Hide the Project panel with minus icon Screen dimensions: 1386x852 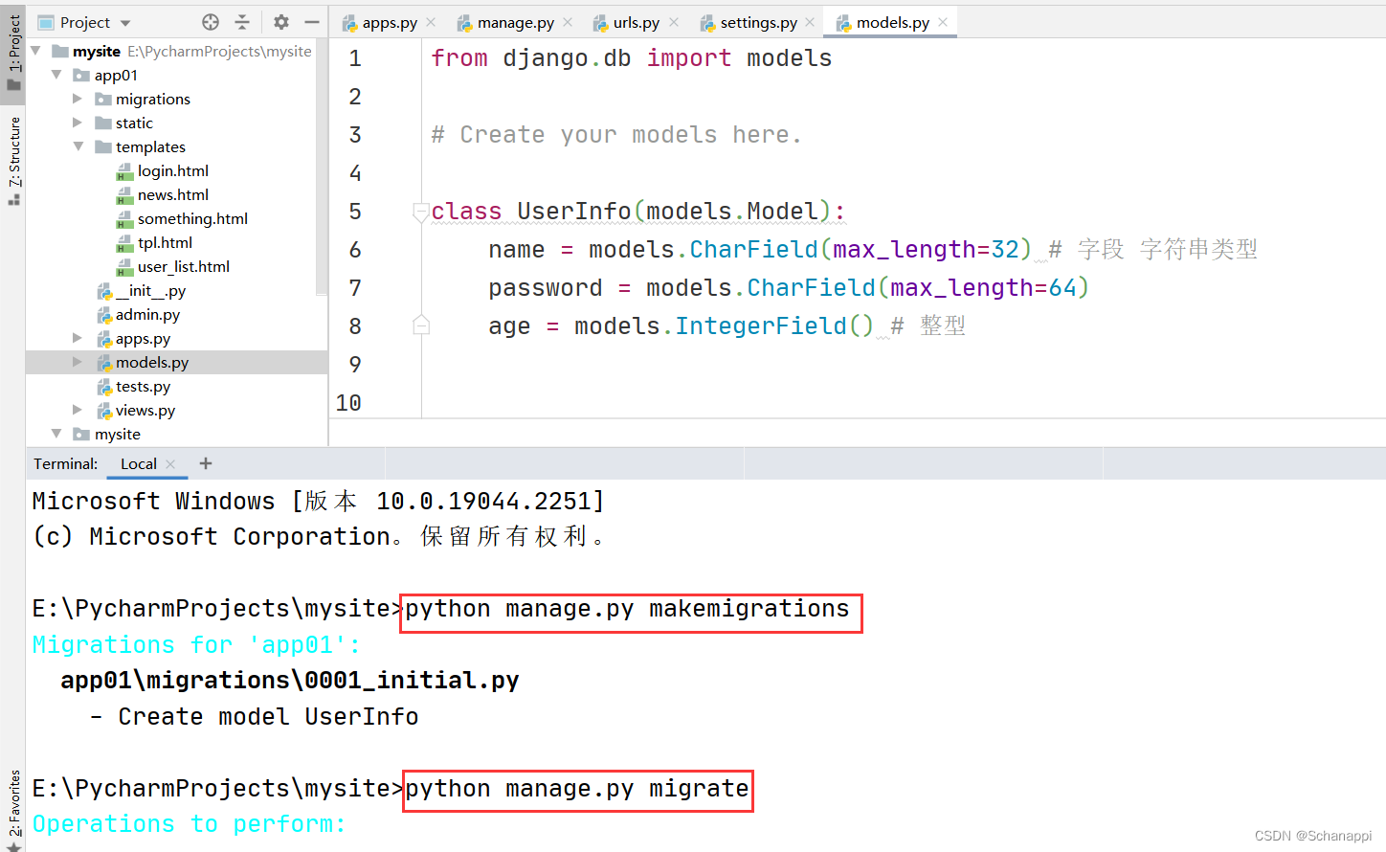click(311, 22)
